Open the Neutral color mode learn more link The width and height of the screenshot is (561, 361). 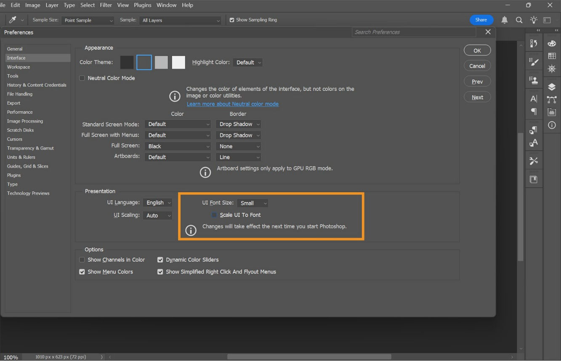point(232,104)
